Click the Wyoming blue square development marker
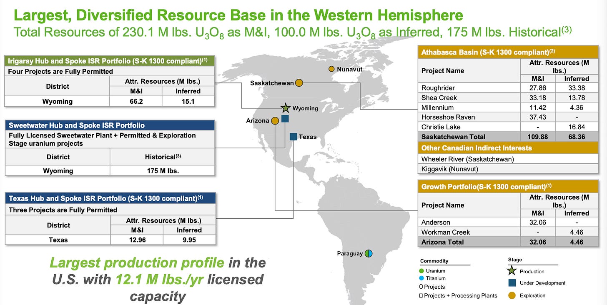The image size is (607, 305). tap(285, 119)
